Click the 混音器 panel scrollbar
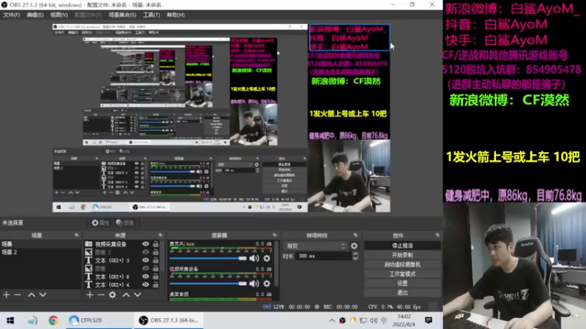586x329 pixels. click(x=276, y=264)
